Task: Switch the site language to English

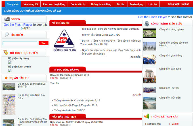Action: (185, 4)
